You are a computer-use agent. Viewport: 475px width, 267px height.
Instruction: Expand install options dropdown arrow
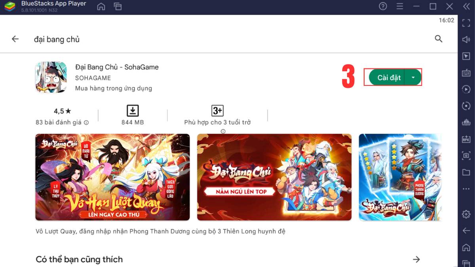[x=413, y=77]
